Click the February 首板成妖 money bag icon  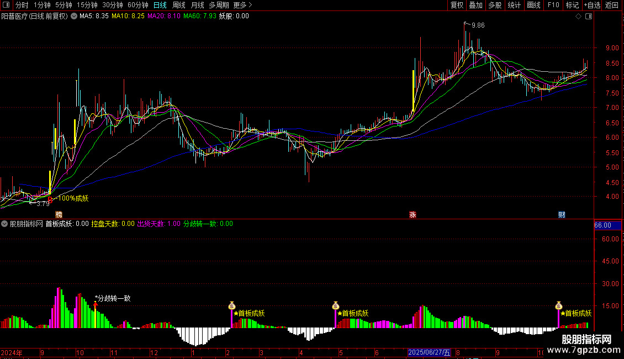click(232, 305)
